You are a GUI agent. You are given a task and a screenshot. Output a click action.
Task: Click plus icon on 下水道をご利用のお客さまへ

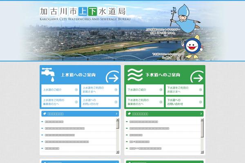coord(200,90)
